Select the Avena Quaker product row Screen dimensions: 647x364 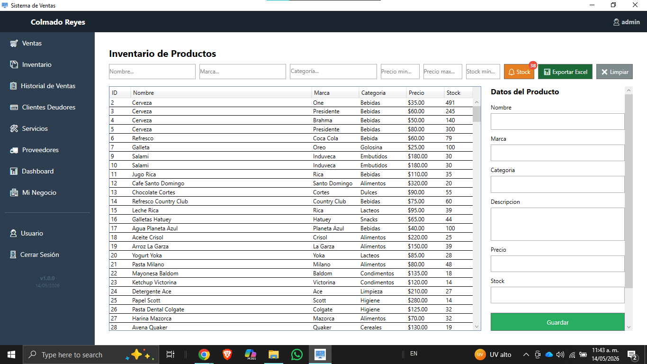(291, 328)
